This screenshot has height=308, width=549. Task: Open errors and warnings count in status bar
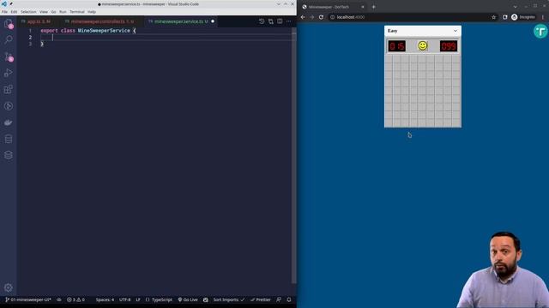[75, 299]
